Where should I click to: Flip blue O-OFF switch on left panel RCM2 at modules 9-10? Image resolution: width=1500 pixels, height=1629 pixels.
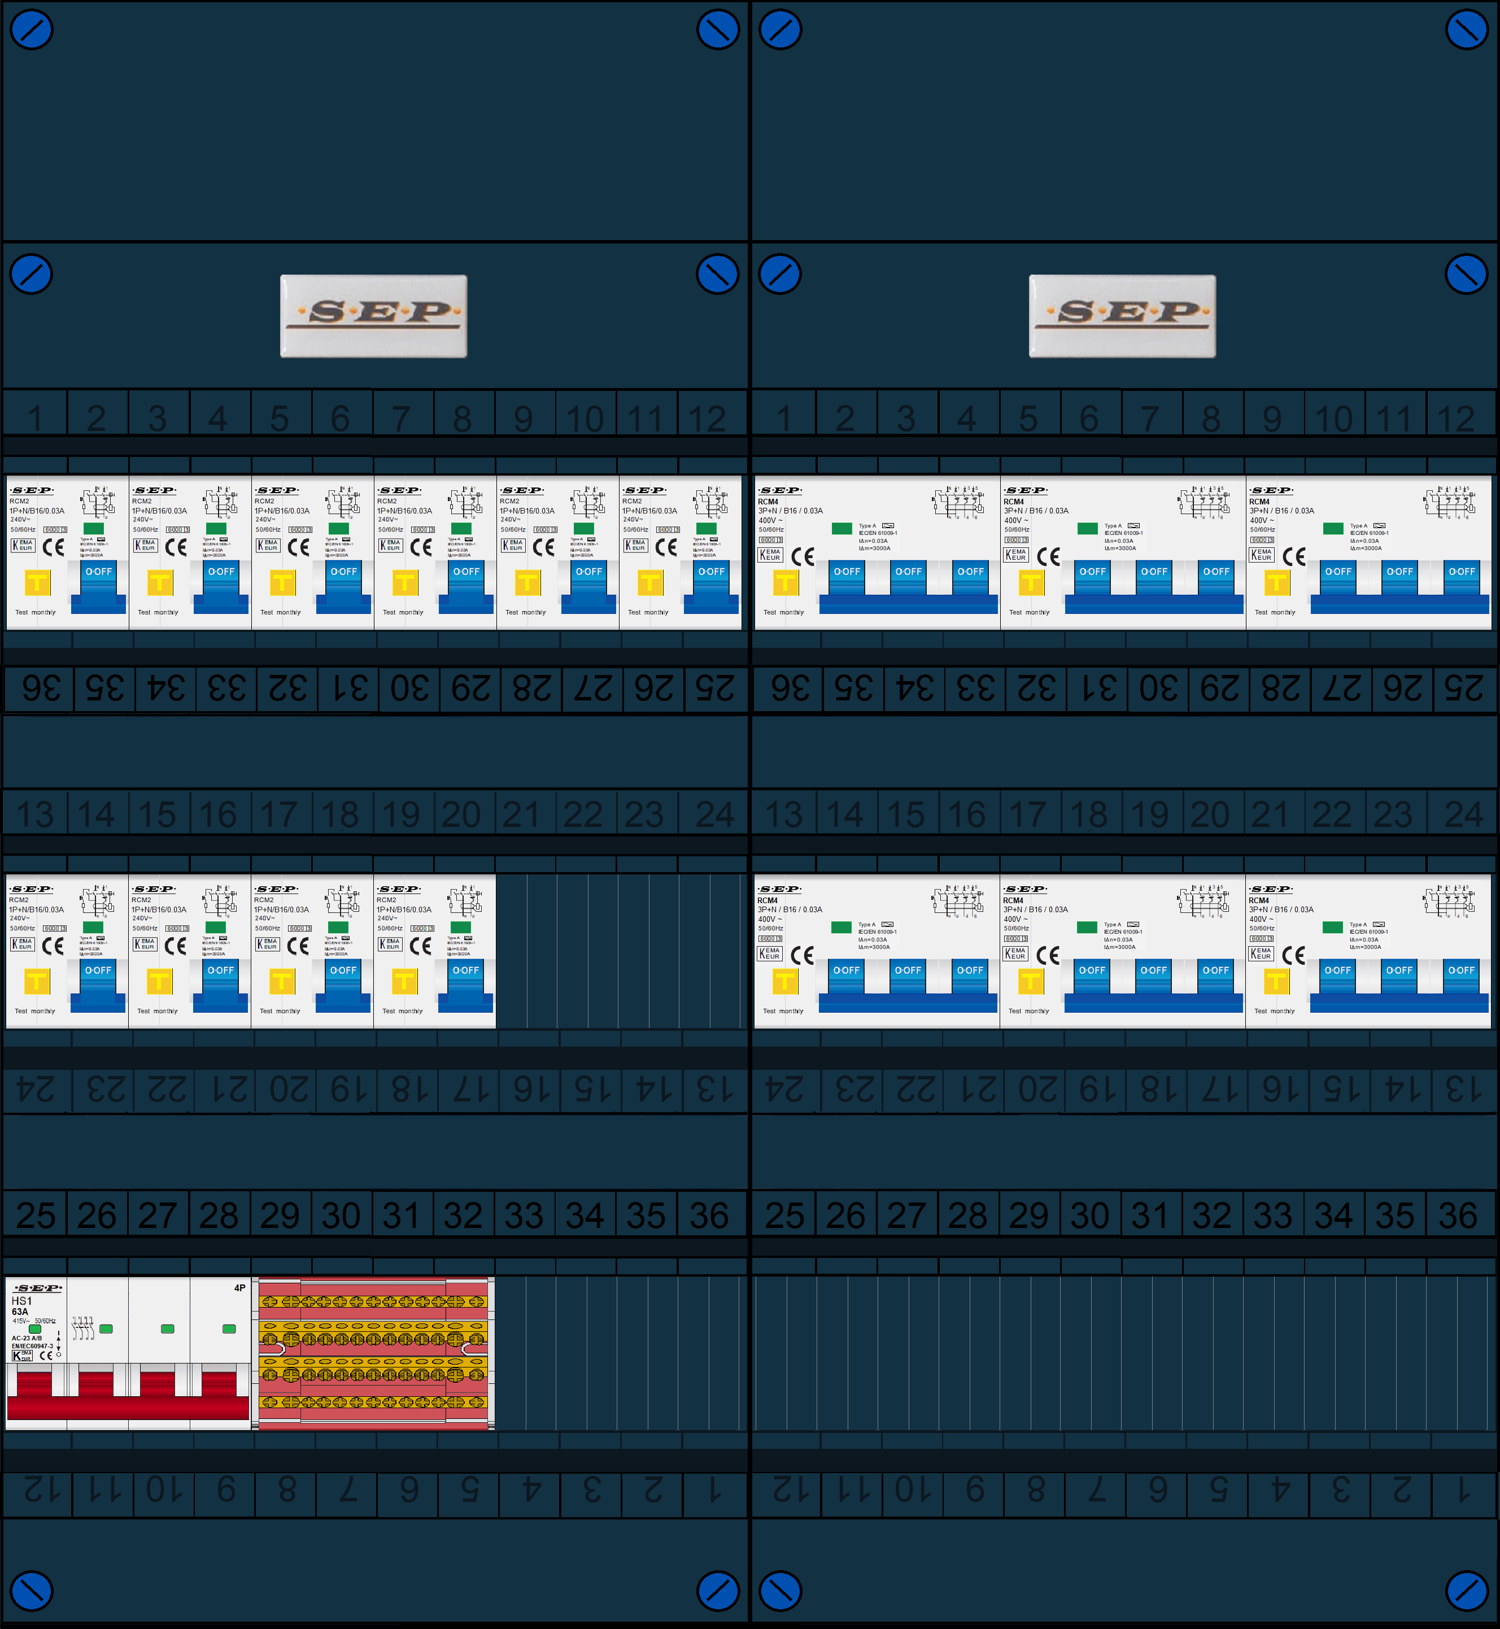[588, 587]
